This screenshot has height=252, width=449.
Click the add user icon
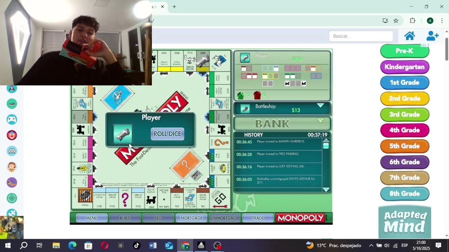[433, 36]
